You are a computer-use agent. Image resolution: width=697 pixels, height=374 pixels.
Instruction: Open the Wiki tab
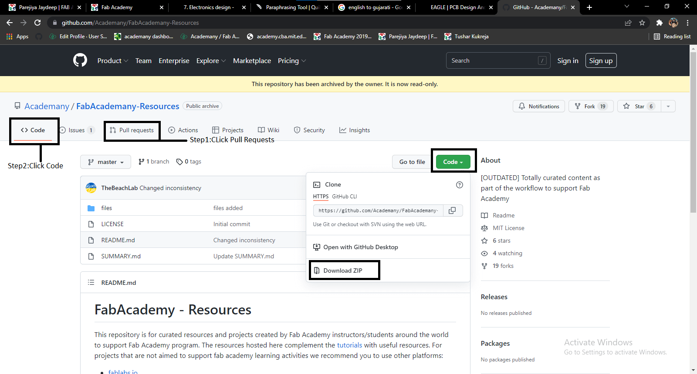point(269,130)
